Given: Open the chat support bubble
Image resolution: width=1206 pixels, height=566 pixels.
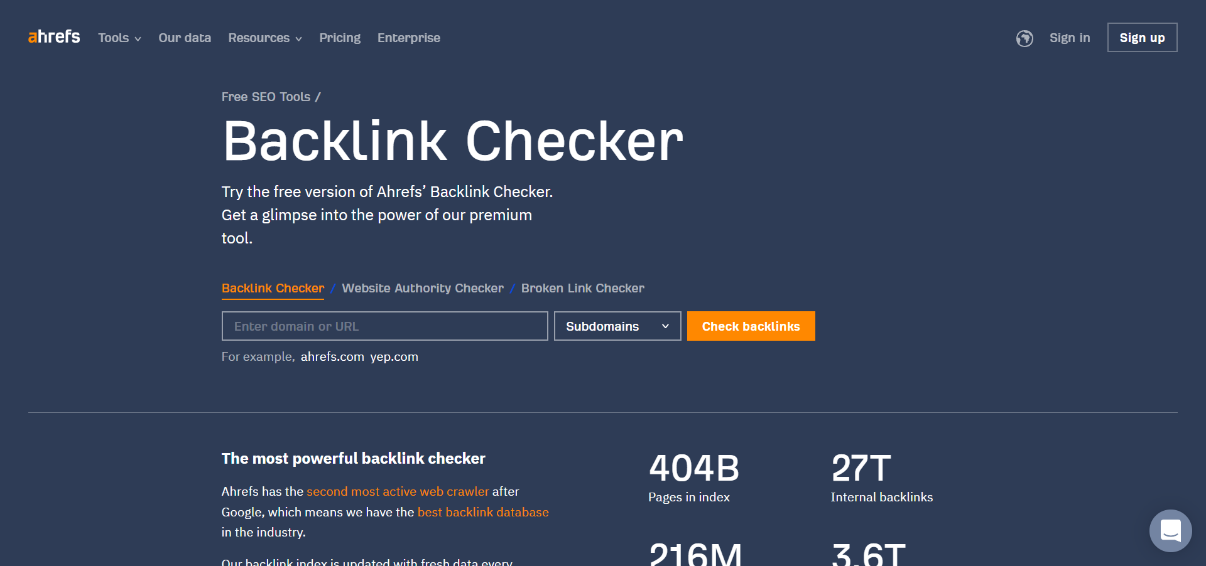Looking at the screenshot, I should [x=1170, y=531].
